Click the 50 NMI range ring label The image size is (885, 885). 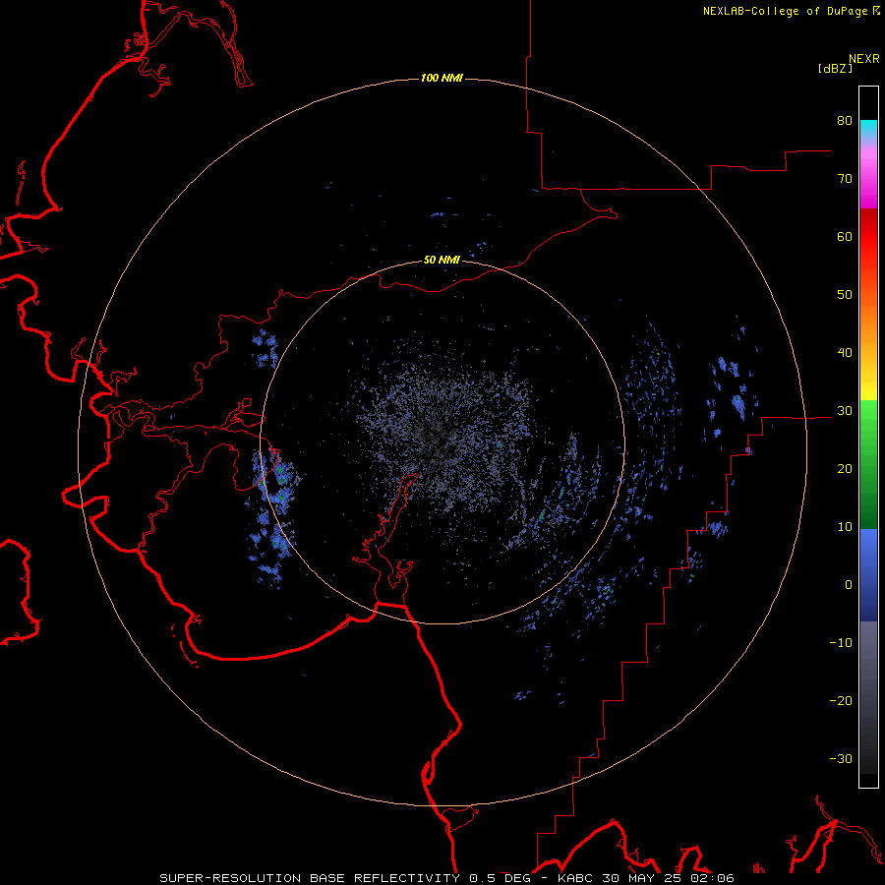point(442,261)
